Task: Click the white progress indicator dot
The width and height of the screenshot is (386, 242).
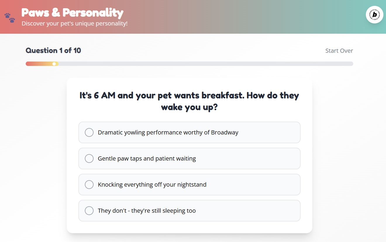Action: click(54, 64)
